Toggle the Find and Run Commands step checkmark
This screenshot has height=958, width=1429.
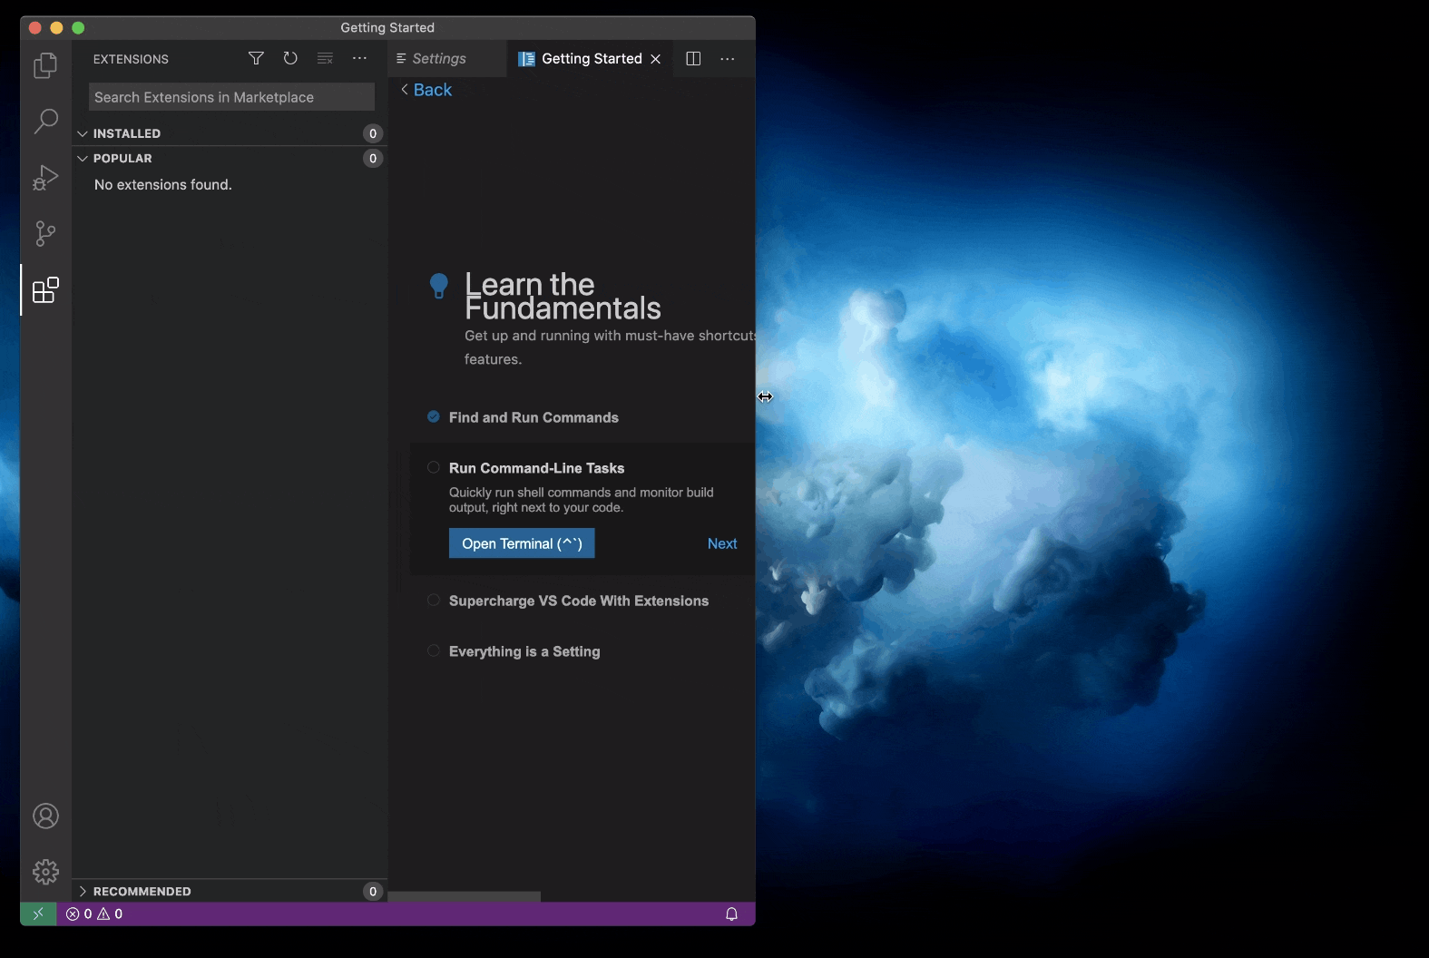point(434,417)
